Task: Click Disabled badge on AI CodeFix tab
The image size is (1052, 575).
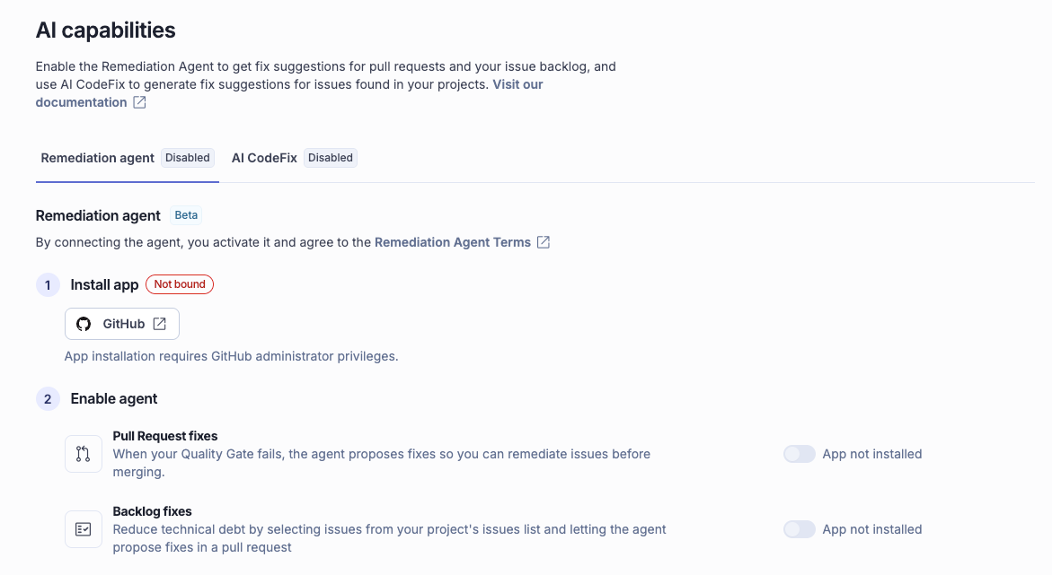Action: coord(331,158)
